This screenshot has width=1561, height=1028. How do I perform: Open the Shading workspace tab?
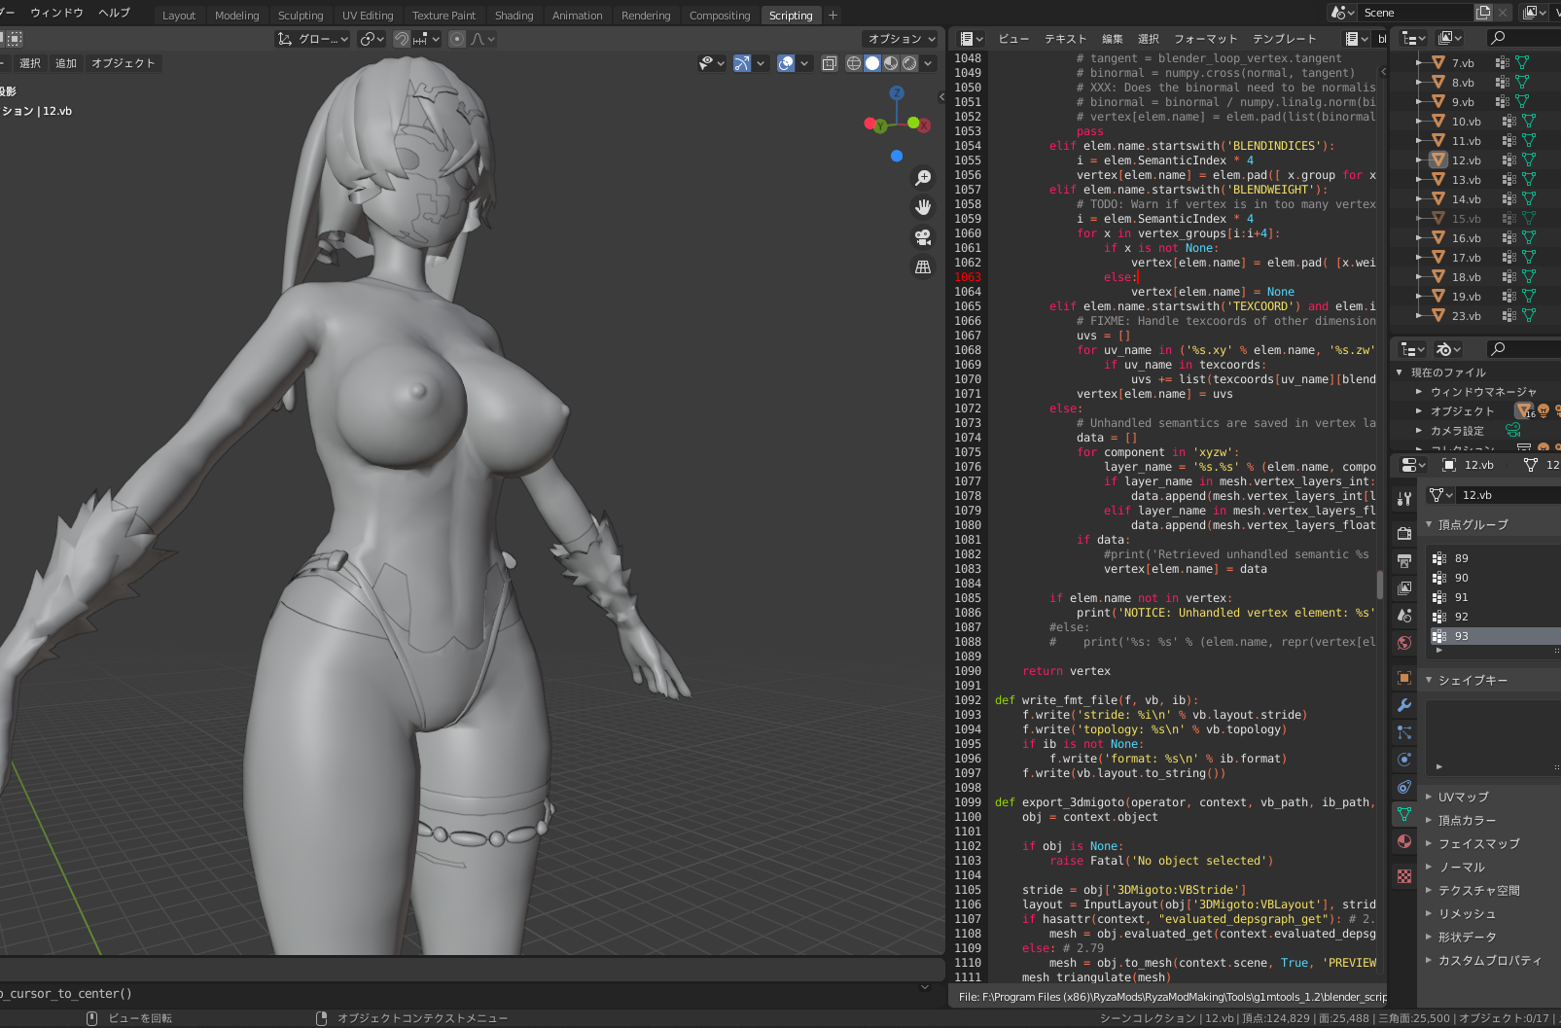coord(514,16)
